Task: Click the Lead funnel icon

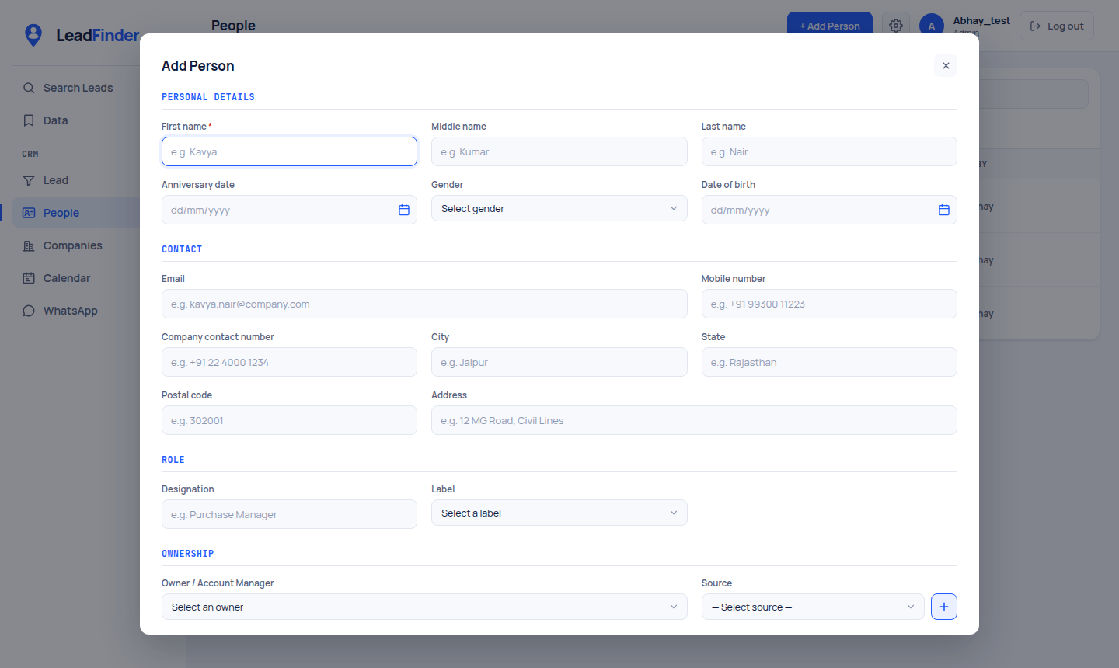Action: (x=29, y=180)
